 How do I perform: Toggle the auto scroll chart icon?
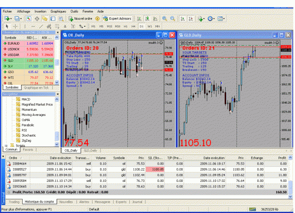[x=183, y=18]
